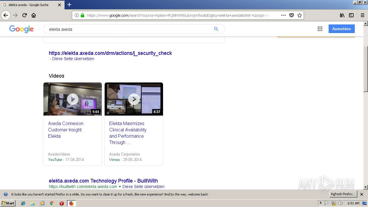Click the network tray icon
The height and width of the screenshot is (207, 368).
(334, 203)
